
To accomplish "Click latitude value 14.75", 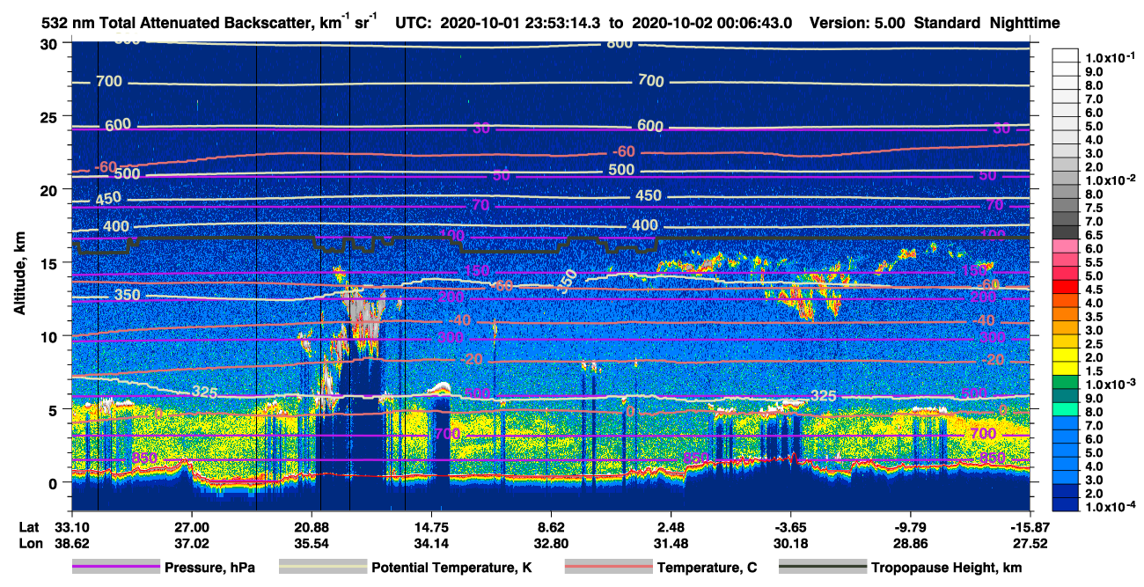I will (x=431, y=526).
